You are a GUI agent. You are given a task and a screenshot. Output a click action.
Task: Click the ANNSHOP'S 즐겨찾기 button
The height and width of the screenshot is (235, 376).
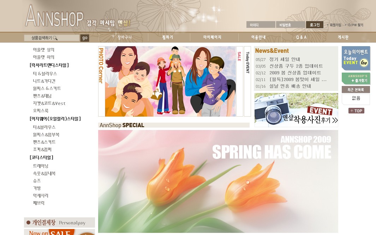(x=356, y=79)
